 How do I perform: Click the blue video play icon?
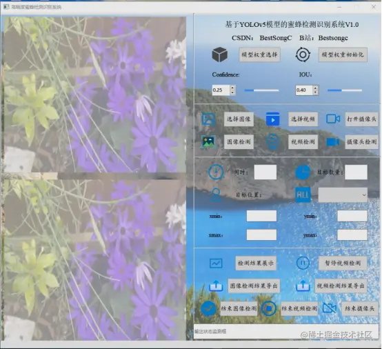tap(272, 119)
